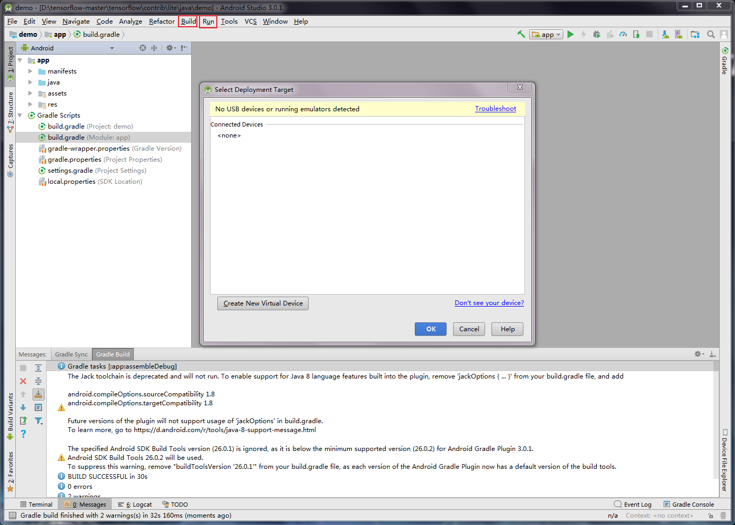Click OK in Select Deployment Target dialog
Viewport: 735px width, 525px height.
tap(430, 329)
